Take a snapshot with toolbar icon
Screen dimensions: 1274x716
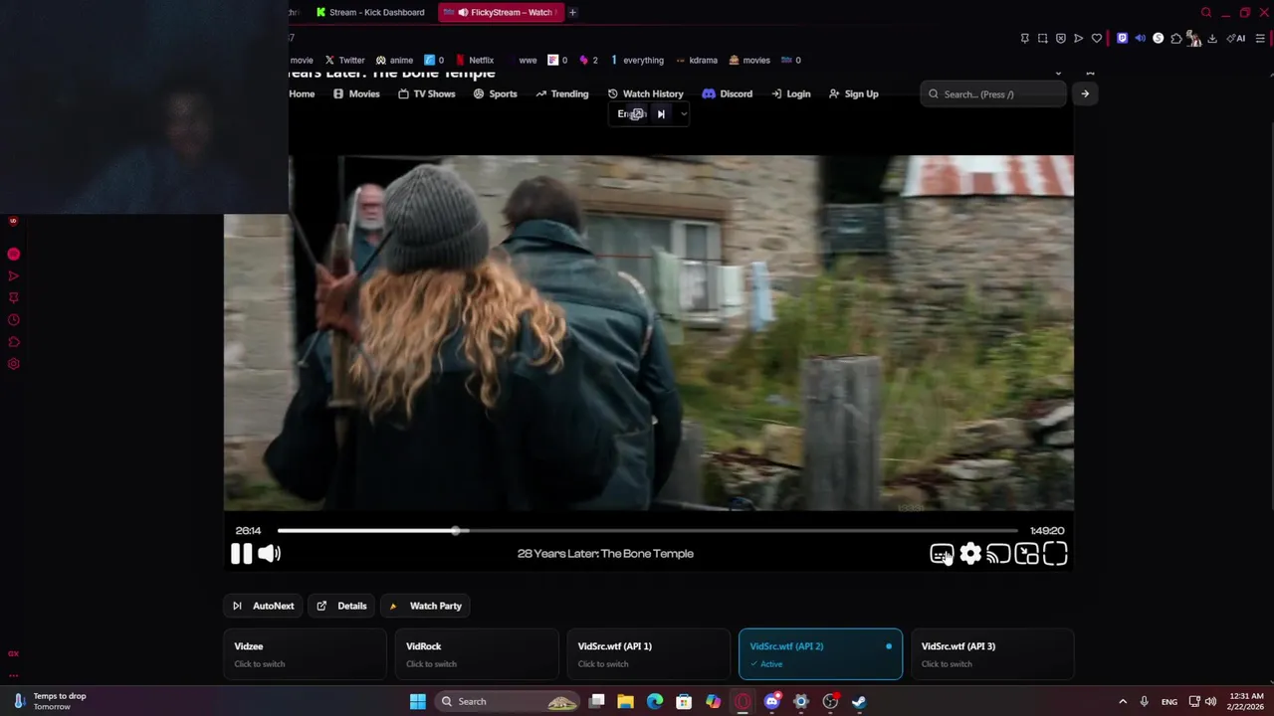(x=1042, y=39)
